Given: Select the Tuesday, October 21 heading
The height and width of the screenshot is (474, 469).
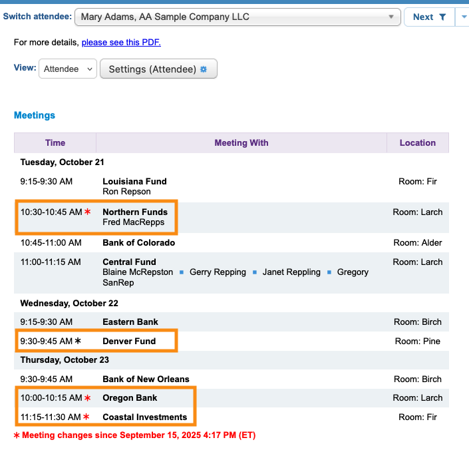Looking at the screenshot, I should (63, 162).
